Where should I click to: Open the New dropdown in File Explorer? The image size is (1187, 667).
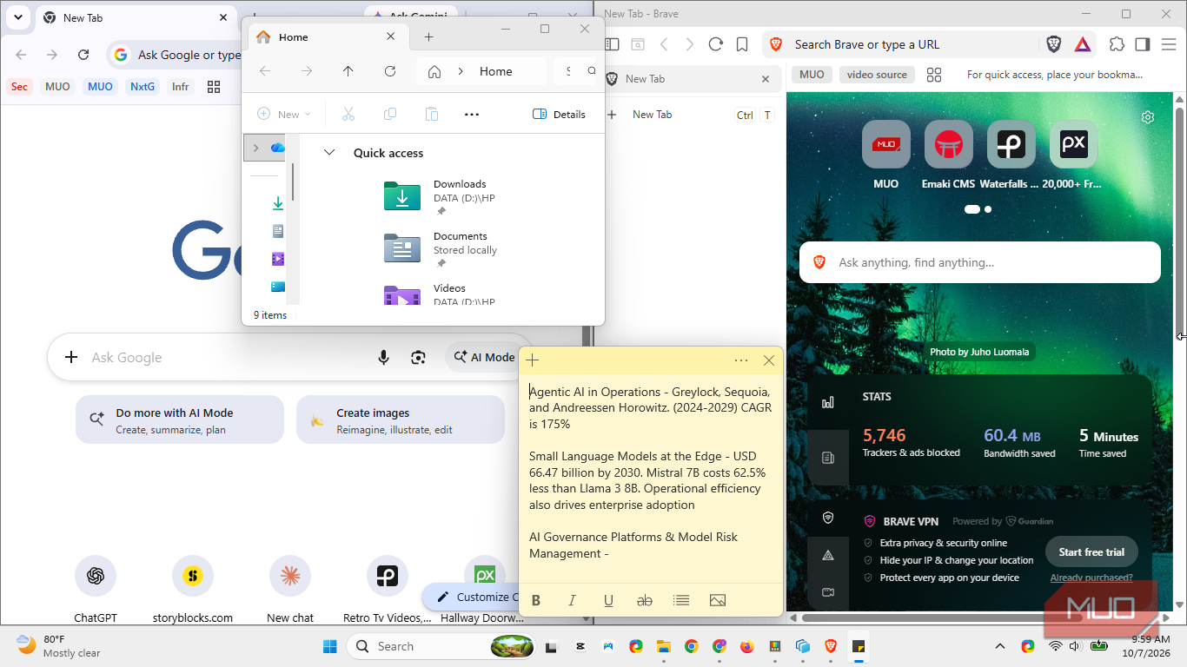284,114
